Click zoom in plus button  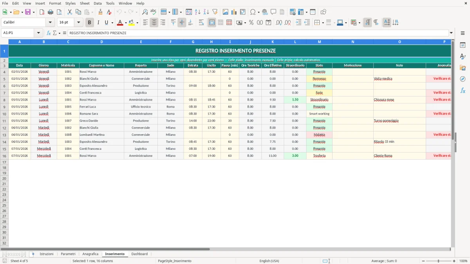tap(454, 261)
